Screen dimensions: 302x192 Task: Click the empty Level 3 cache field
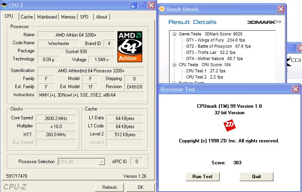pyautogui.click(x=125, y=143)
